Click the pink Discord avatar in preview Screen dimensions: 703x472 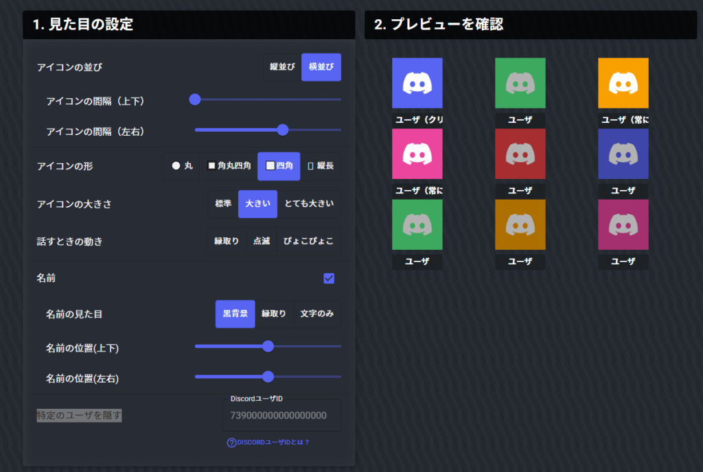pyautogui.click(x=417, y=154)
